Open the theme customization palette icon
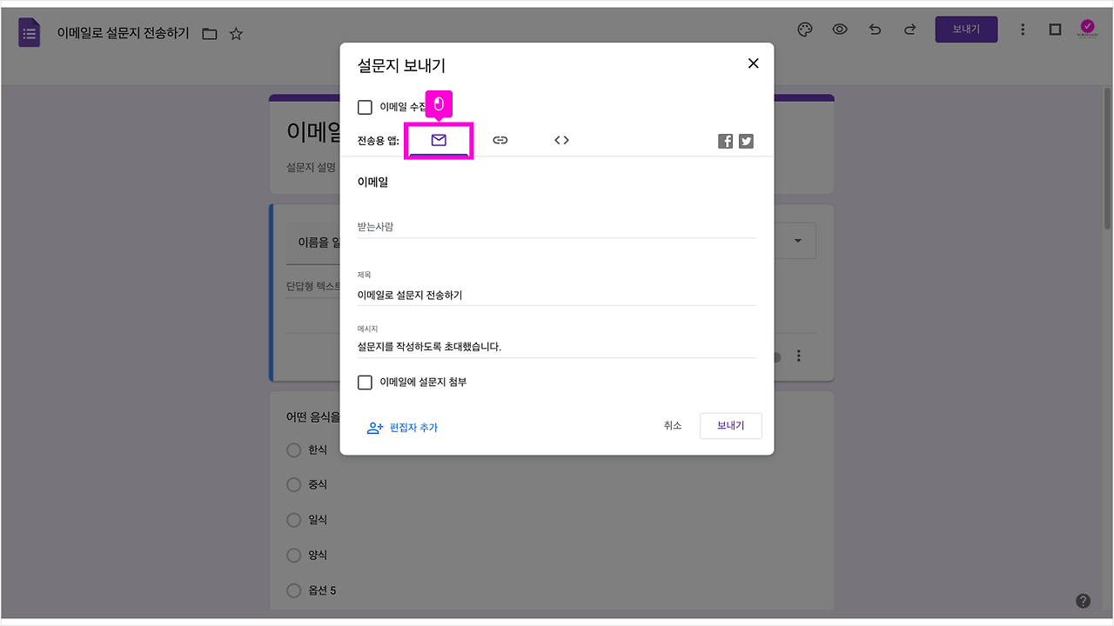 (804, 29)
